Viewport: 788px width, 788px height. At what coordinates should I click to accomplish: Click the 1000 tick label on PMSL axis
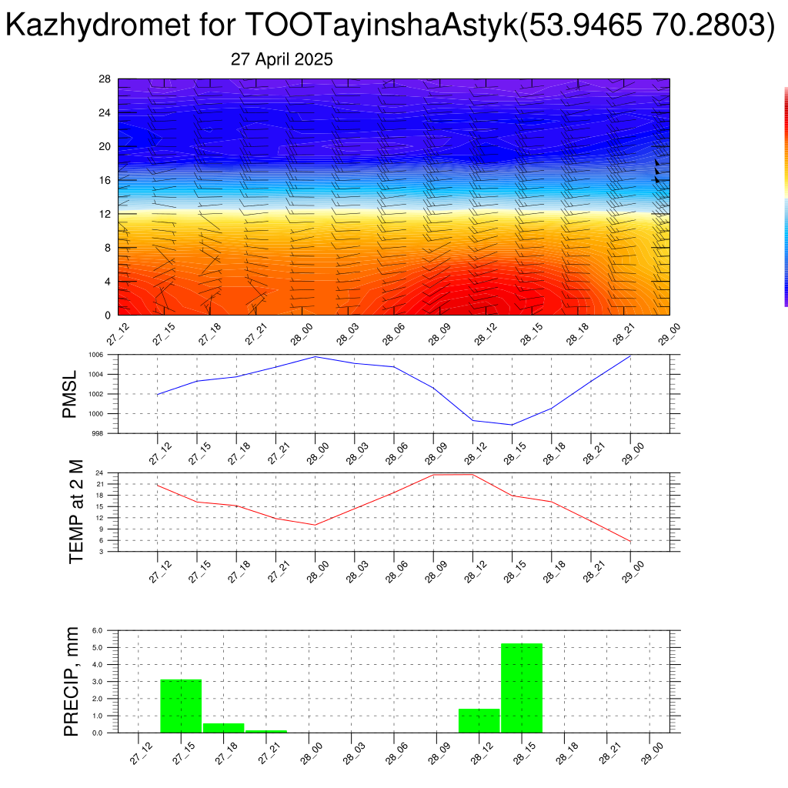96,413
